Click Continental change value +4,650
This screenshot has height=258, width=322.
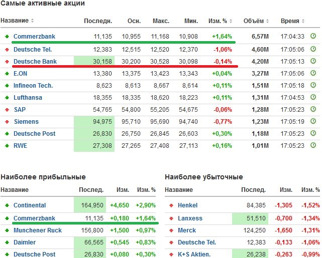click(x=120, y=205)
